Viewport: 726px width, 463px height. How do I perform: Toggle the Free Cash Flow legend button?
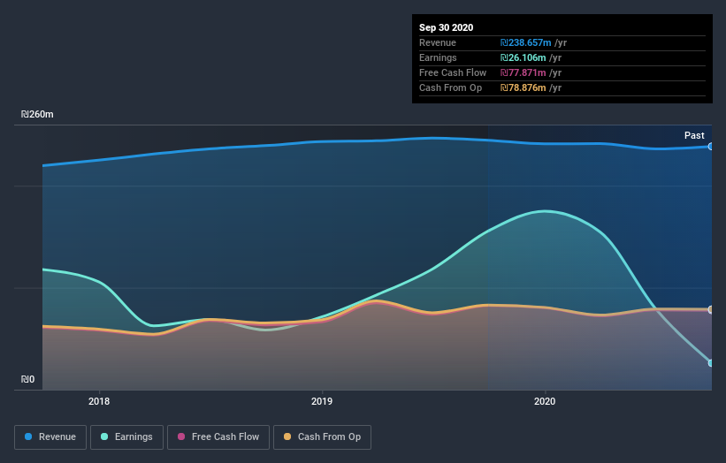pyautogui.click(x=218, y=437)
